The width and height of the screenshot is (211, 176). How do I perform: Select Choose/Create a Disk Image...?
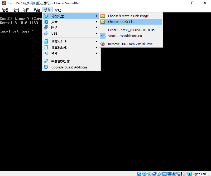[x=131, y=16]
